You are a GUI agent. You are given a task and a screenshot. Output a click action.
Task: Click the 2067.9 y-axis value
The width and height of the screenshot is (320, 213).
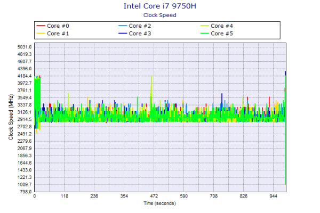point(25,149)
